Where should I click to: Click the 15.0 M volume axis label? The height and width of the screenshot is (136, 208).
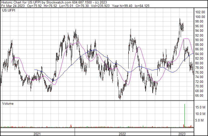(x=201, y=107)
